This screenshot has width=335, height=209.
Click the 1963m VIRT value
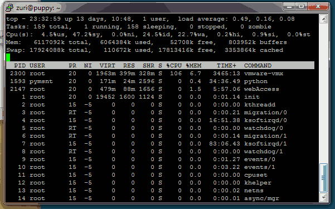click(106, 74)
